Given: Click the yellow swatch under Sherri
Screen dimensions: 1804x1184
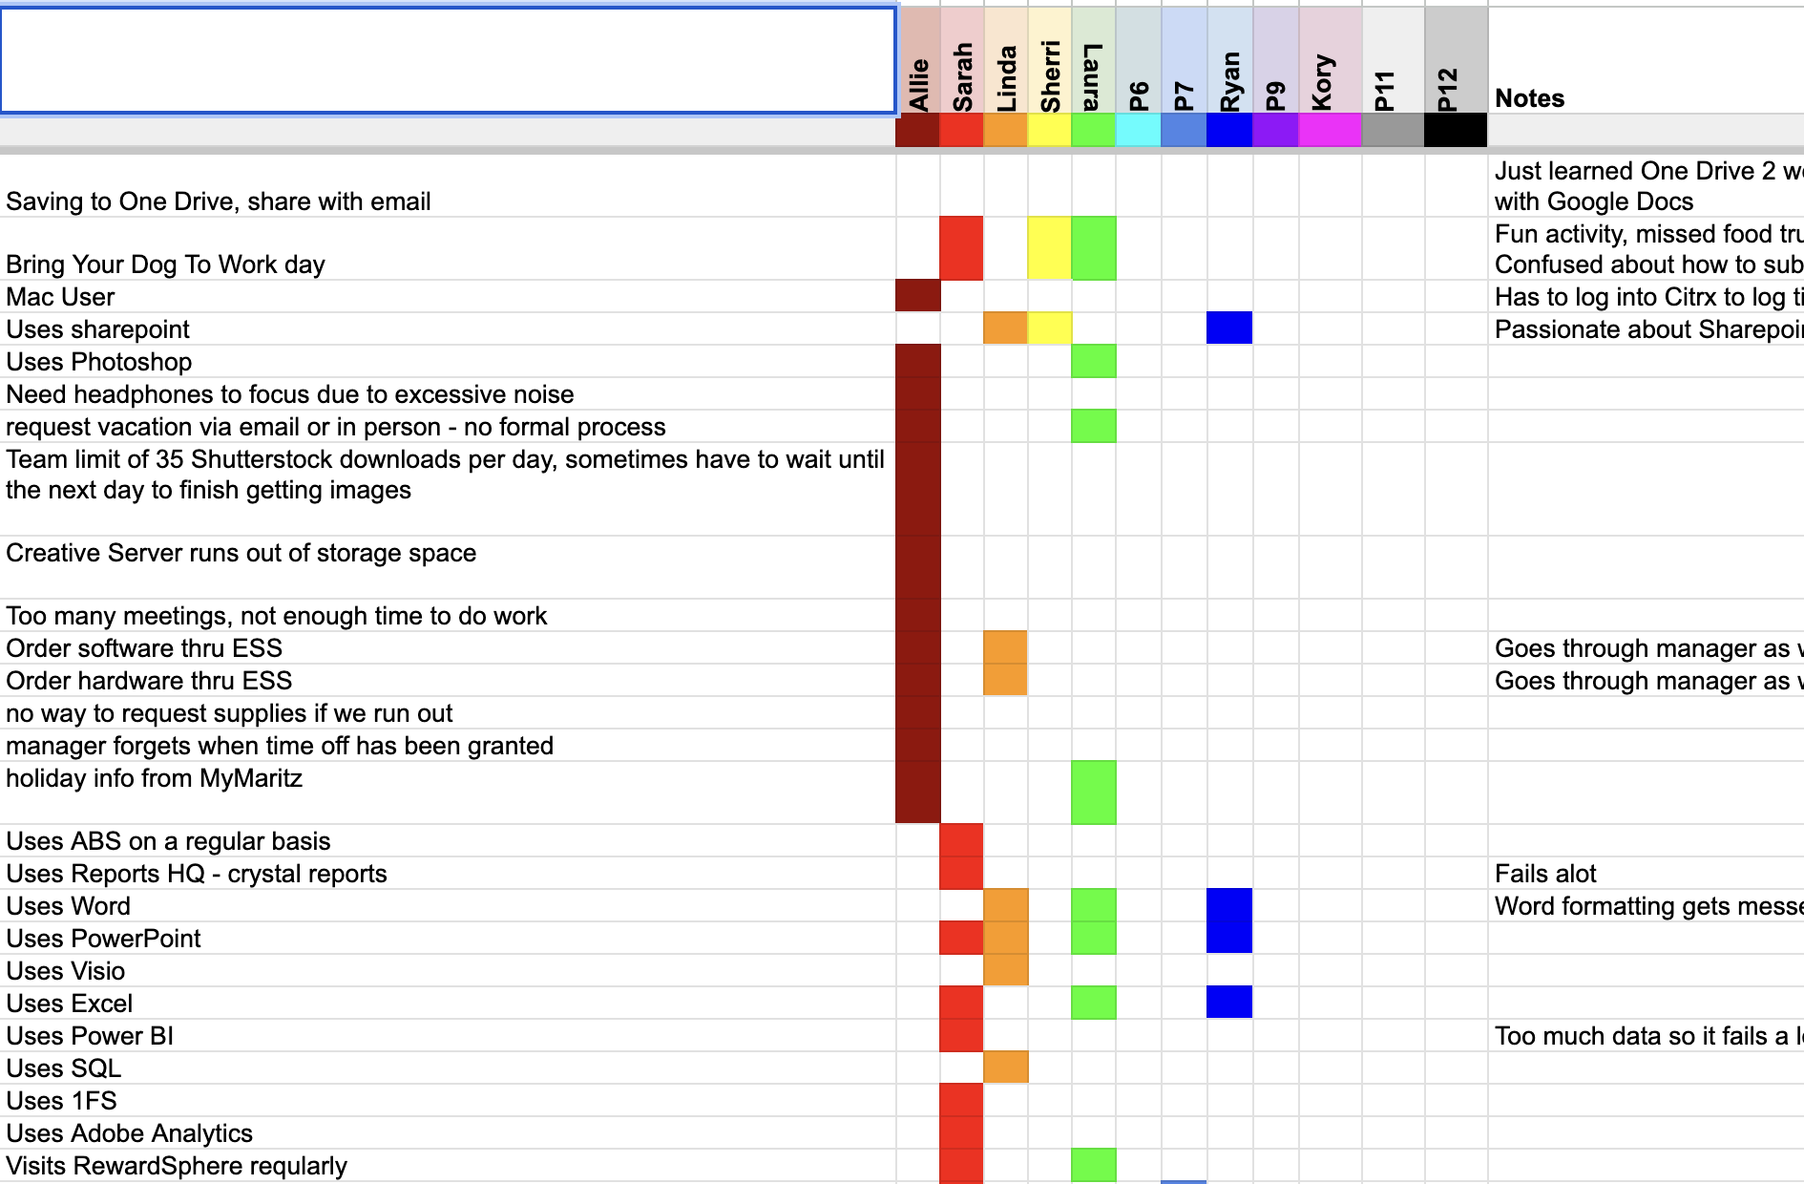Looking at the screenshot, I should [1050, 130].
